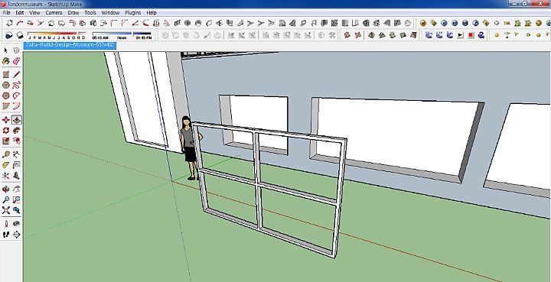Choose the Dimension tool
551x282 pixels.
click(17, 154)
